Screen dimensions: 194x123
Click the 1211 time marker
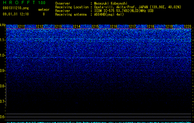coord(21,26)
